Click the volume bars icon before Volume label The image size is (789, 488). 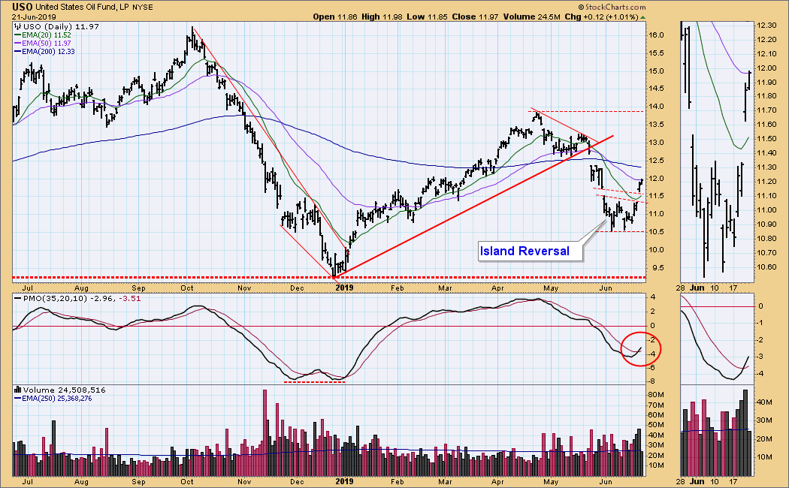(x=18, y=390)
